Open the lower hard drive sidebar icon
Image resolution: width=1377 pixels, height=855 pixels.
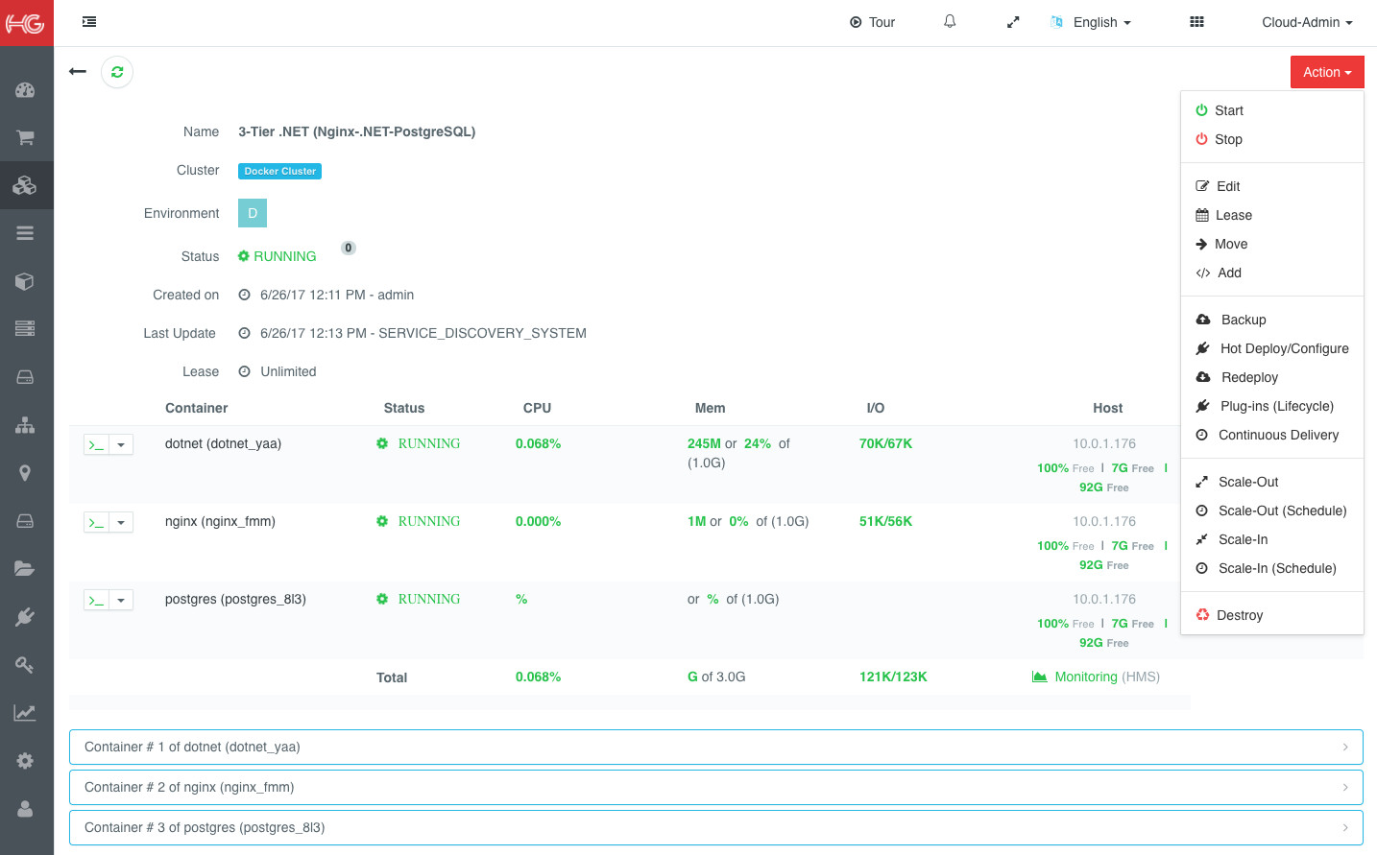coord(25,521)
